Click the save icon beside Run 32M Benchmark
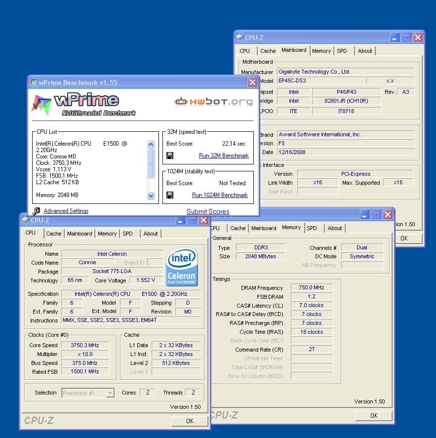This screenshot has width=436, height=438. pos(170,156)
